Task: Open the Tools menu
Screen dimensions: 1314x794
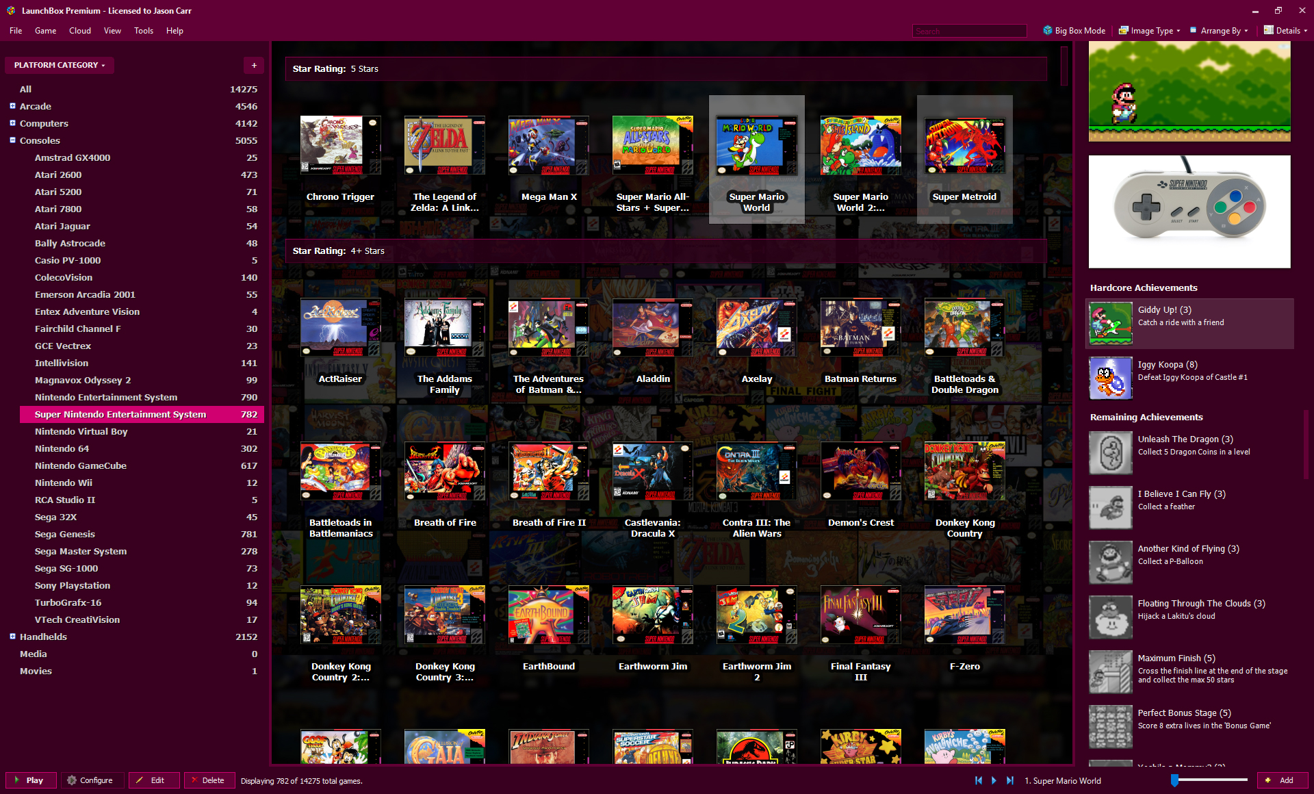Action: (144, 30)
